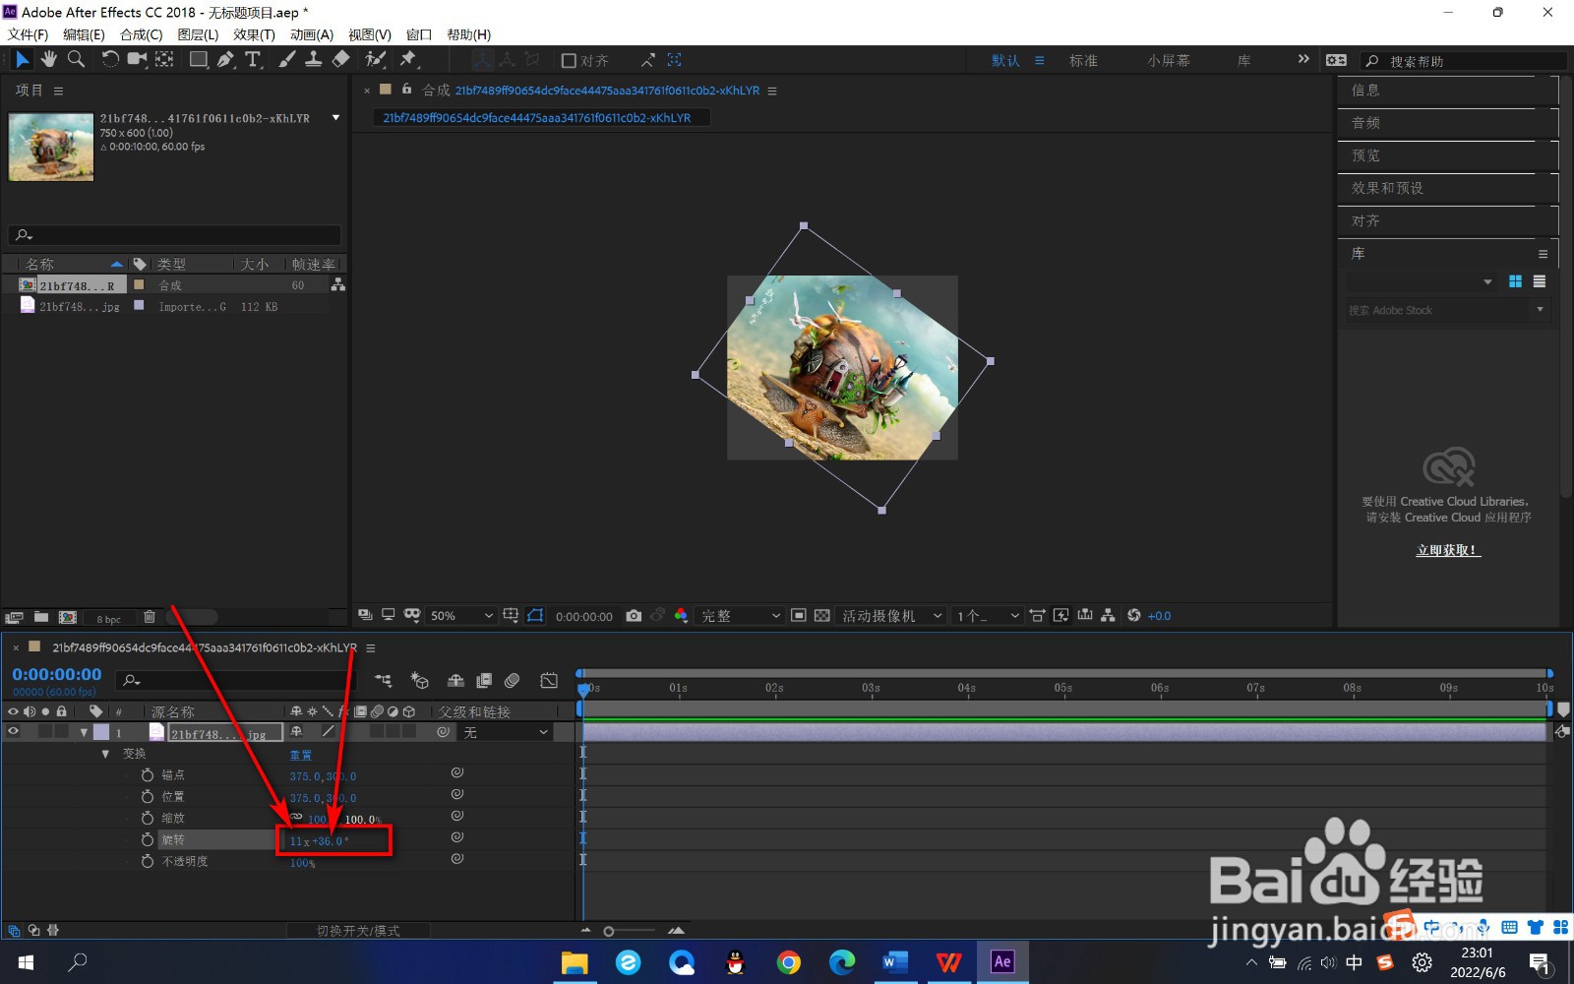Open the 文件(F) menu
Screen dimensions: 1574x984
(x=29, y=34)
